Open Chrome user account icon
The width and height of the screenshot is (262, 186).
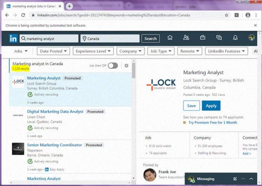click(248, 15)
